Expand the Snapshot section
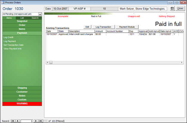 [x=22, y=21]
